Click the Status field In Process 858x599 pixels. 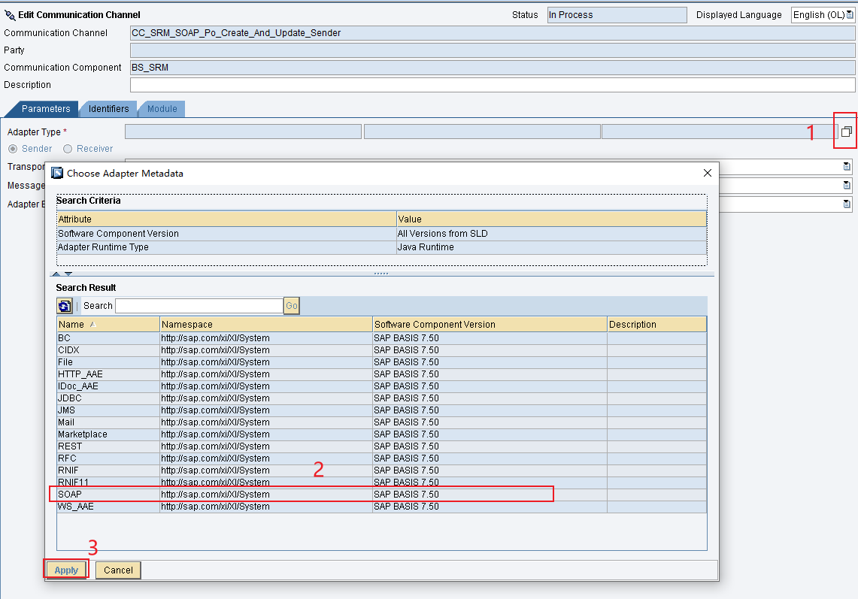617,15
